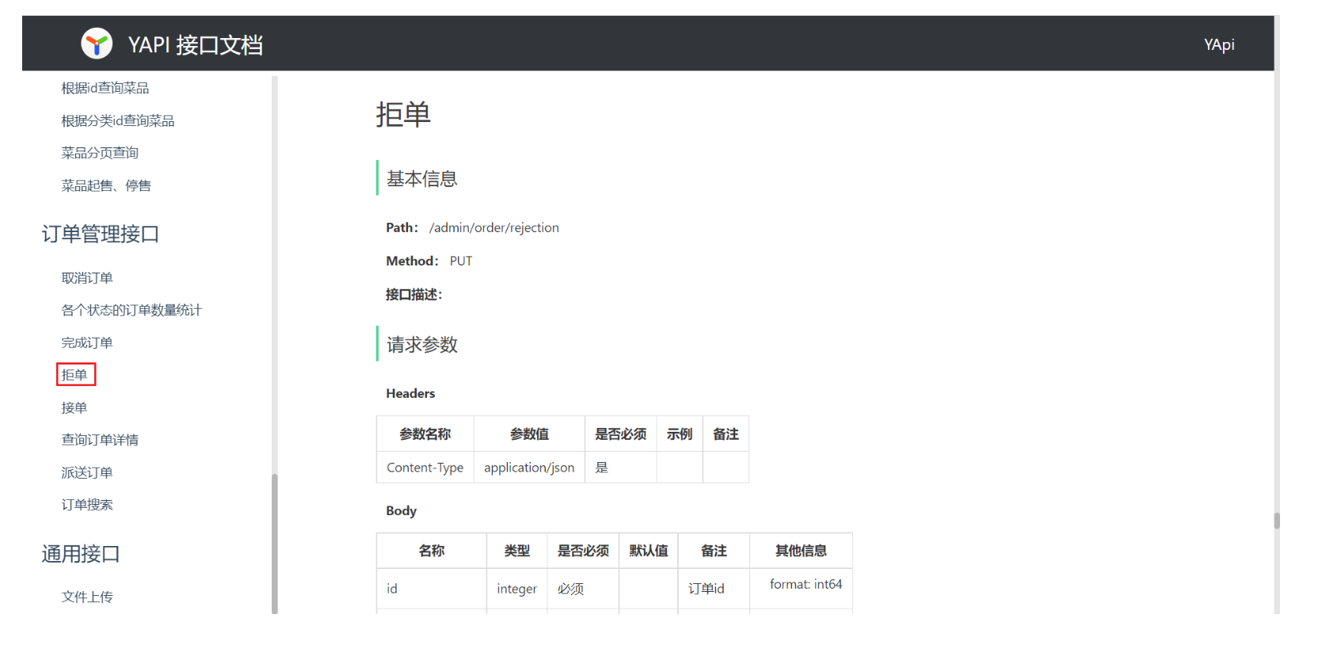This screenshot has width=1322, height=649.
Task: Click the integer type cell
Action: coord(517,589)
